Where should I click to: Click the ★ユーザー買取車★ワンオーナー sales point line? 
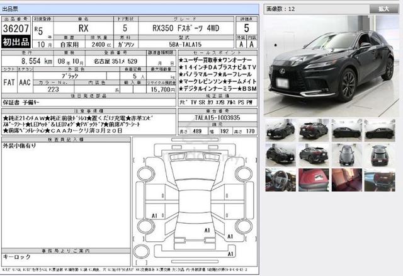point(215,60)
